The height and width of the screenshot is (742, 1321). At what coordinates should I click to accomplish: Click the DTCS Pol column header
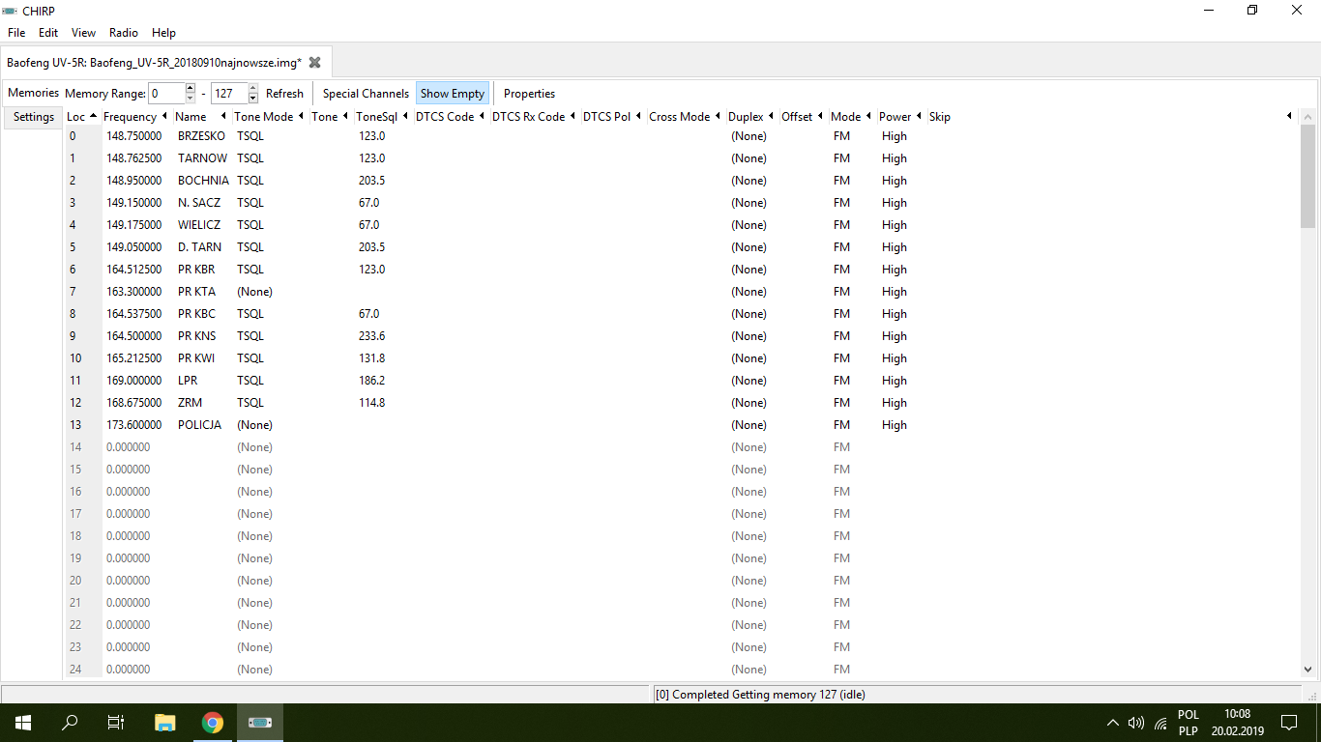pyautogui.click(x=613, y=117)
